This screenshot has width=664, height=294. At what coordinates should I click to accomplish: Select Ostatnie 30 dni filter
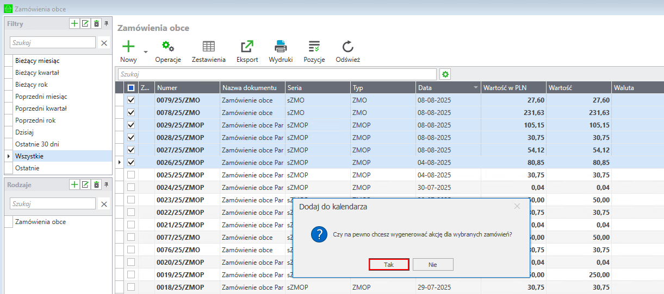coord(38,144)
